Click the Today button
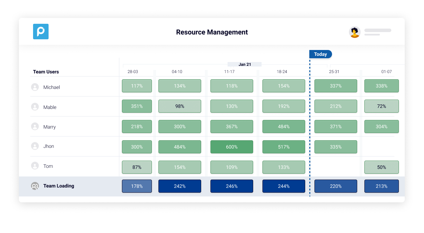The height and width of the screenshot is (233, 424). point(320,54)
